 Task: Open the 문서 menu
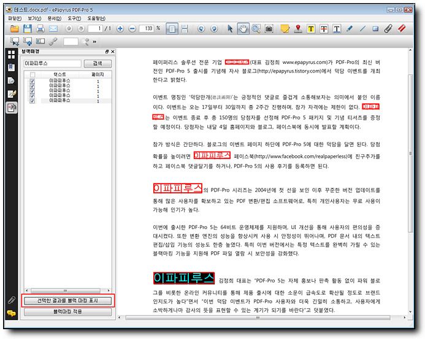54,18
